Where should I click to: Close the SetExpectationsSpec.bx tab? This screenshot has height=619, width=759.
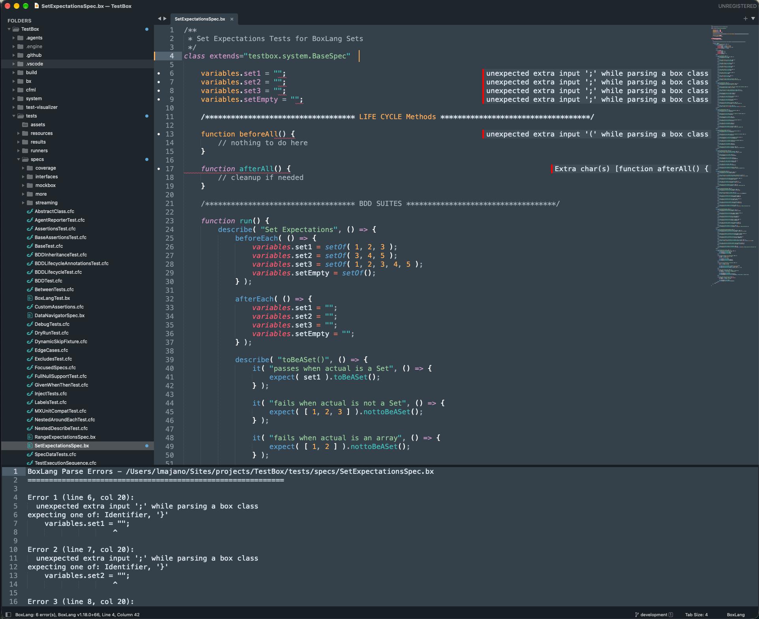click(232, 19)
